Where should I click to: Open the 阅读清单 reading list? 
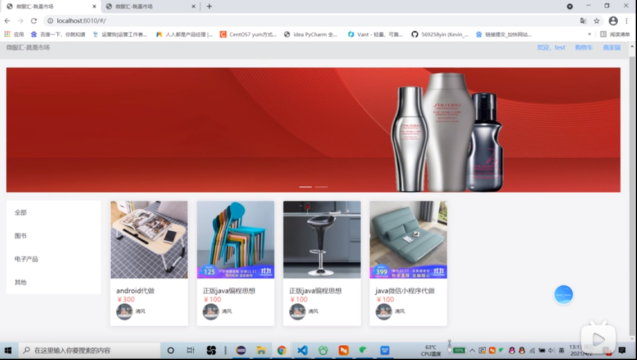(x=615, y=35)
